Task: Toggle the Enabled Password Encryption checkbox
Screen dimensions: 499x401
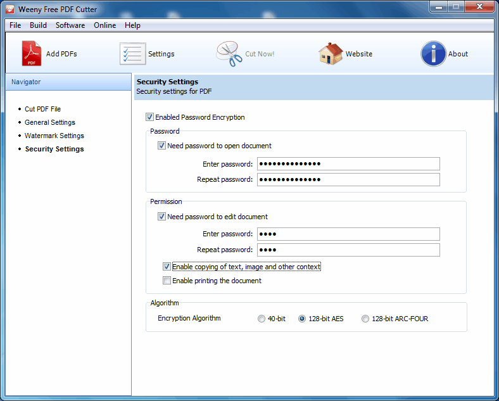Action: (x=149, y=117)
